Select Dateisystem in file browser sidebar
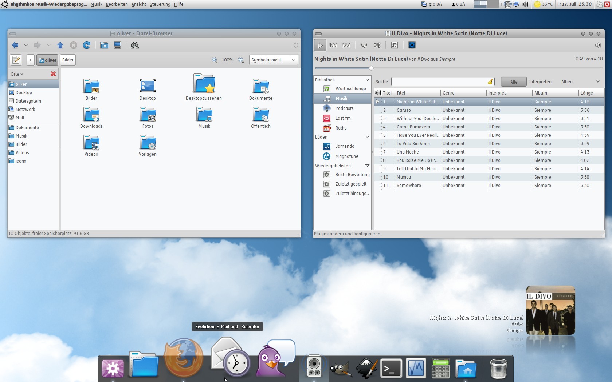 pos(33,101)
